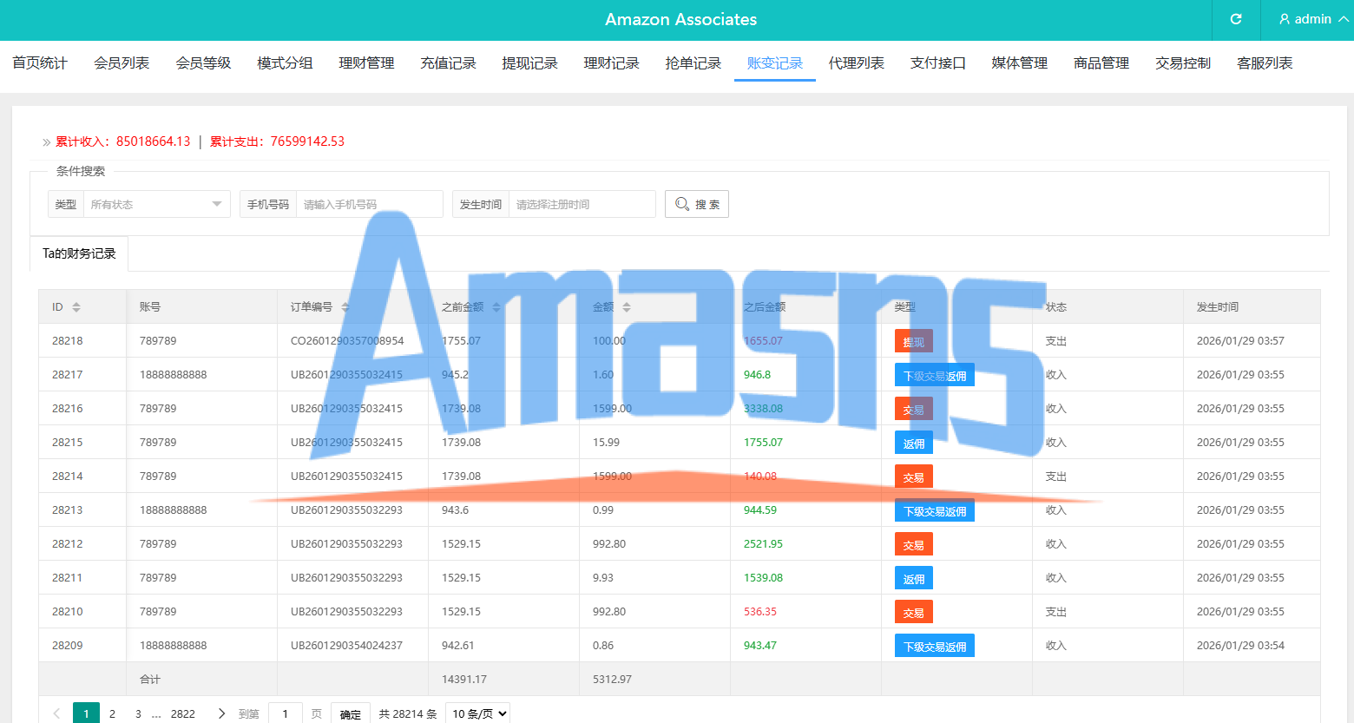Sort by 订单编号 column arrows
The height and width of the screenshot is (723, 1354).
(x=345, y=307)
